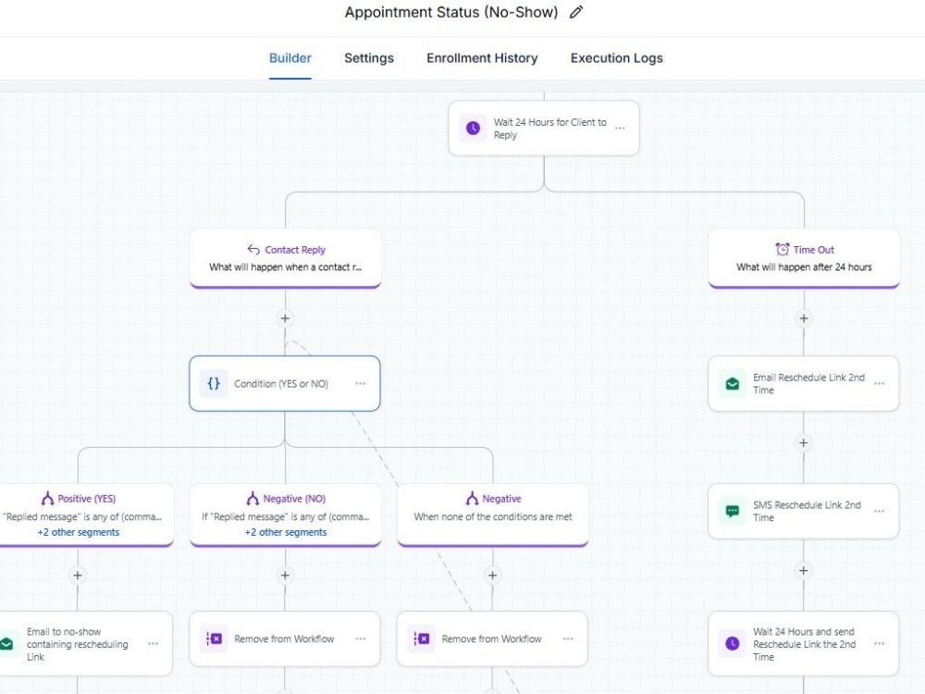925x694 pixels.
Task: Switch to the Builder tab
Action: [290, 57]
